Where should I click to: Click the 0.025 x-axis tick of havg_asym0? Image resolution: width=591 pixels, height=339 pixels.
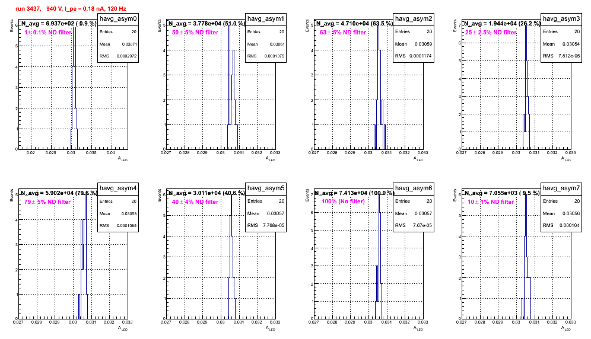[51, 152]
